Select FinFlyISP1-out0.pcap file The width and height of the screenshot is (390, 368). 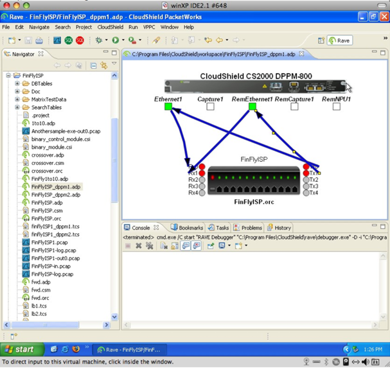pos(55,258)
